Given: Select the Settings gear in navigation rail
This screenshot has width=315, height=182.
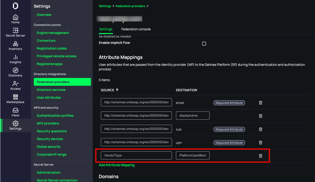Looking at the screenshot, I should click(15, 126).
